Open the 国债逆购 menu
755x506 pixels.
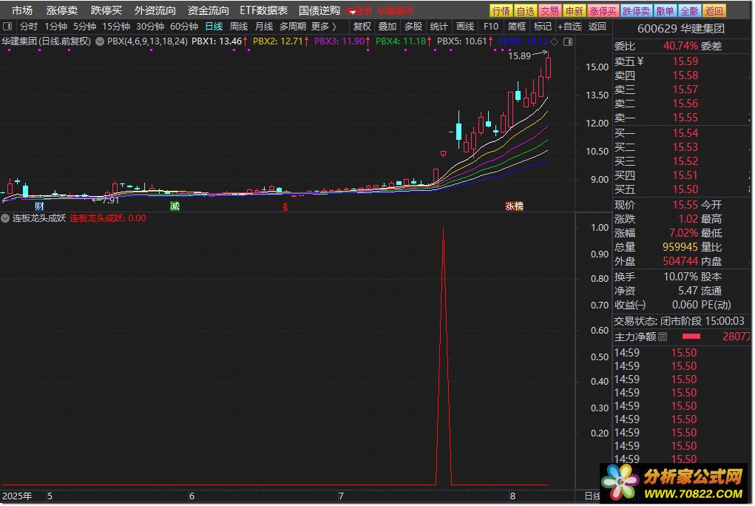pyautogui.click(x=319, y=10)
